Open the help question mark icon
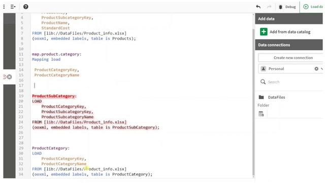 coord(26,7)
